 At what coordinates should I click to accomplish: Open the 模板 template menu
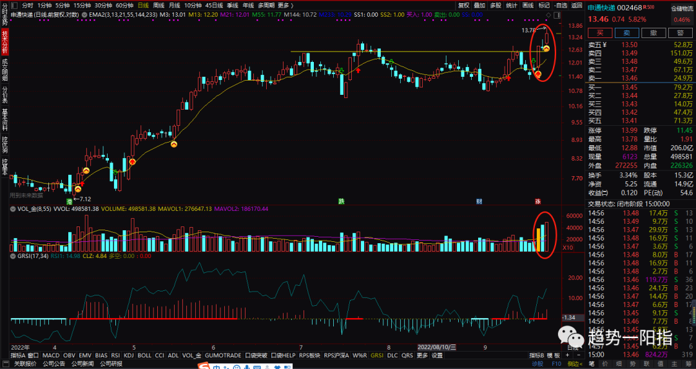click(553, 355)
